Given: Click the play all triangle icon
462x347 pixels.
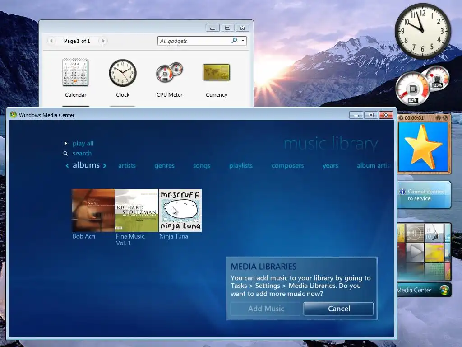Looking at the screenshot, I should [x=66, y=143].
